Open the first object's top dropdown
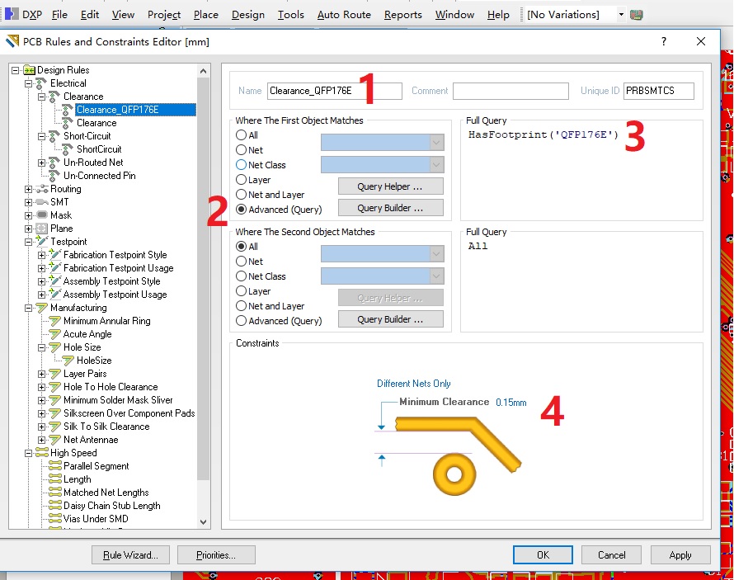This screenshot has height=580, width=734. point(436,142)
